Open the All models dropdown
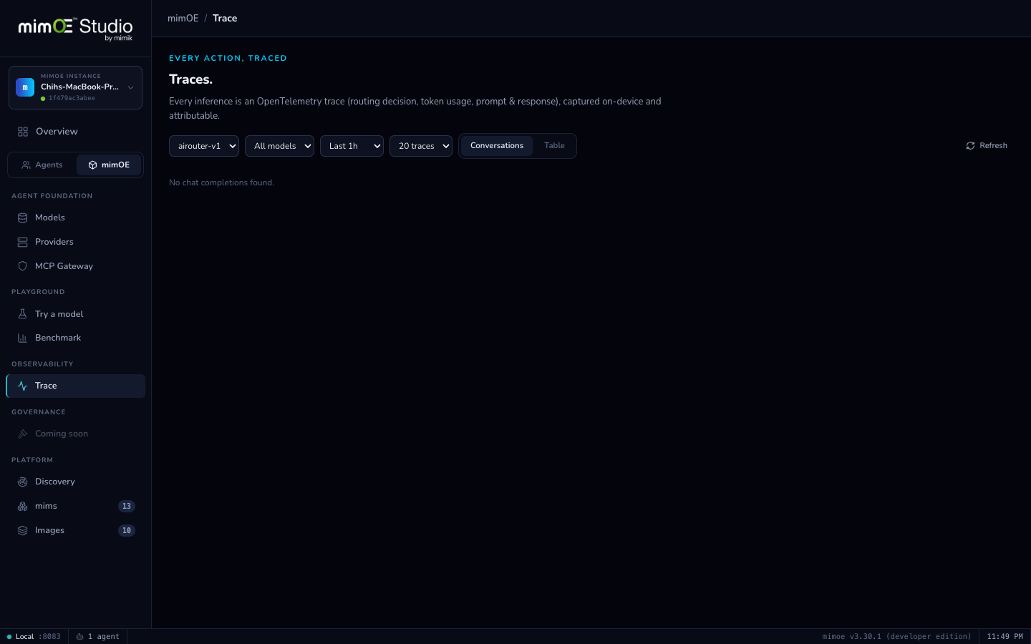Viewport: 1031px width, 644px height. point(279,146)
